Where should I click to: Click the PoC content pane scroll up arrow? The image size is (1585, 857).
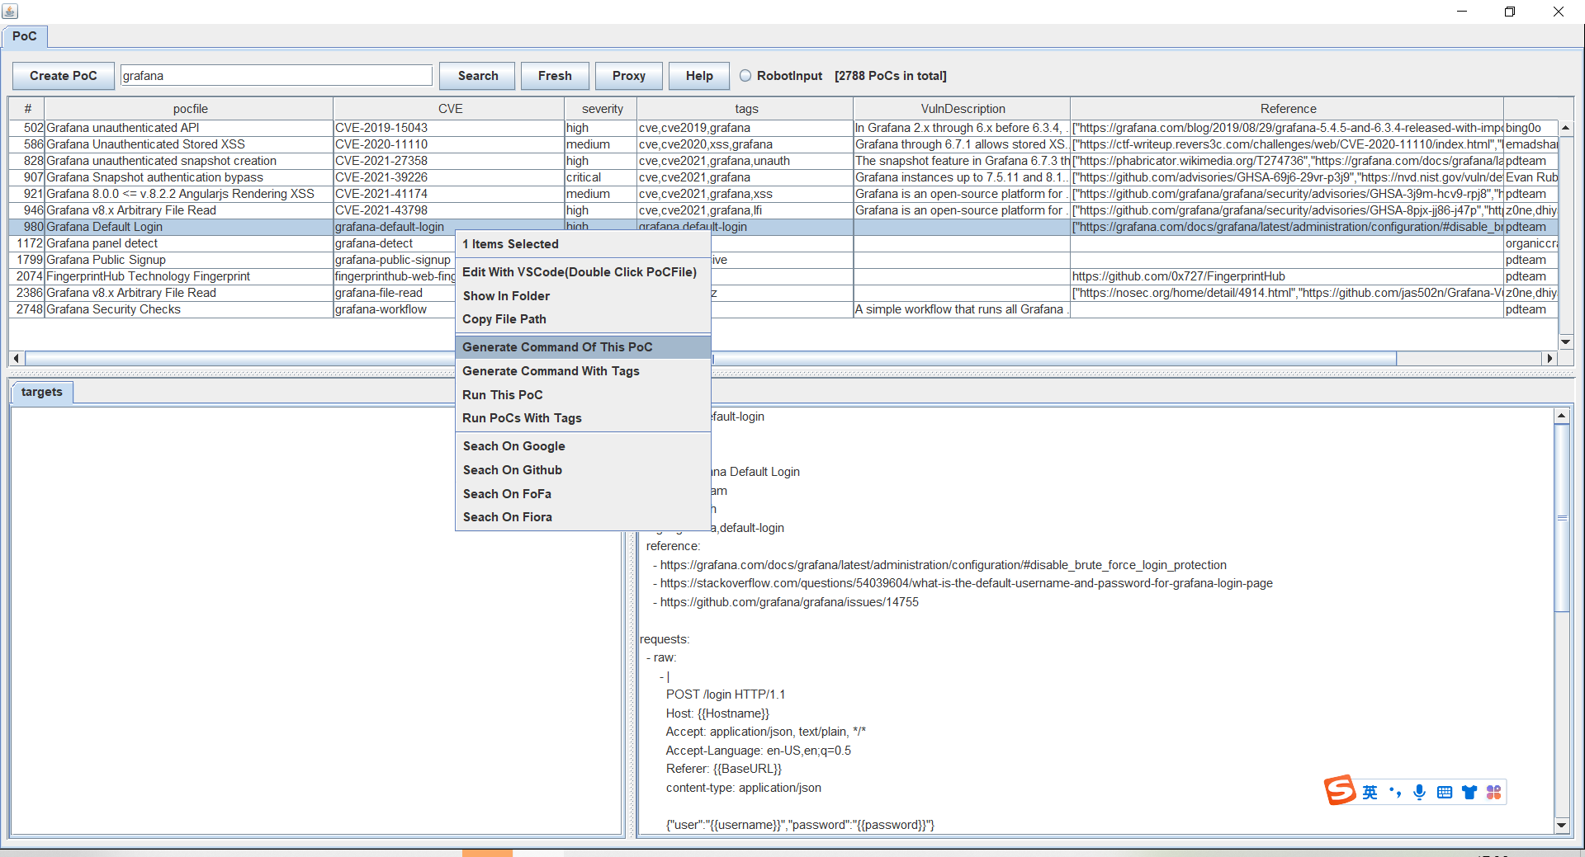point(1561,416)
